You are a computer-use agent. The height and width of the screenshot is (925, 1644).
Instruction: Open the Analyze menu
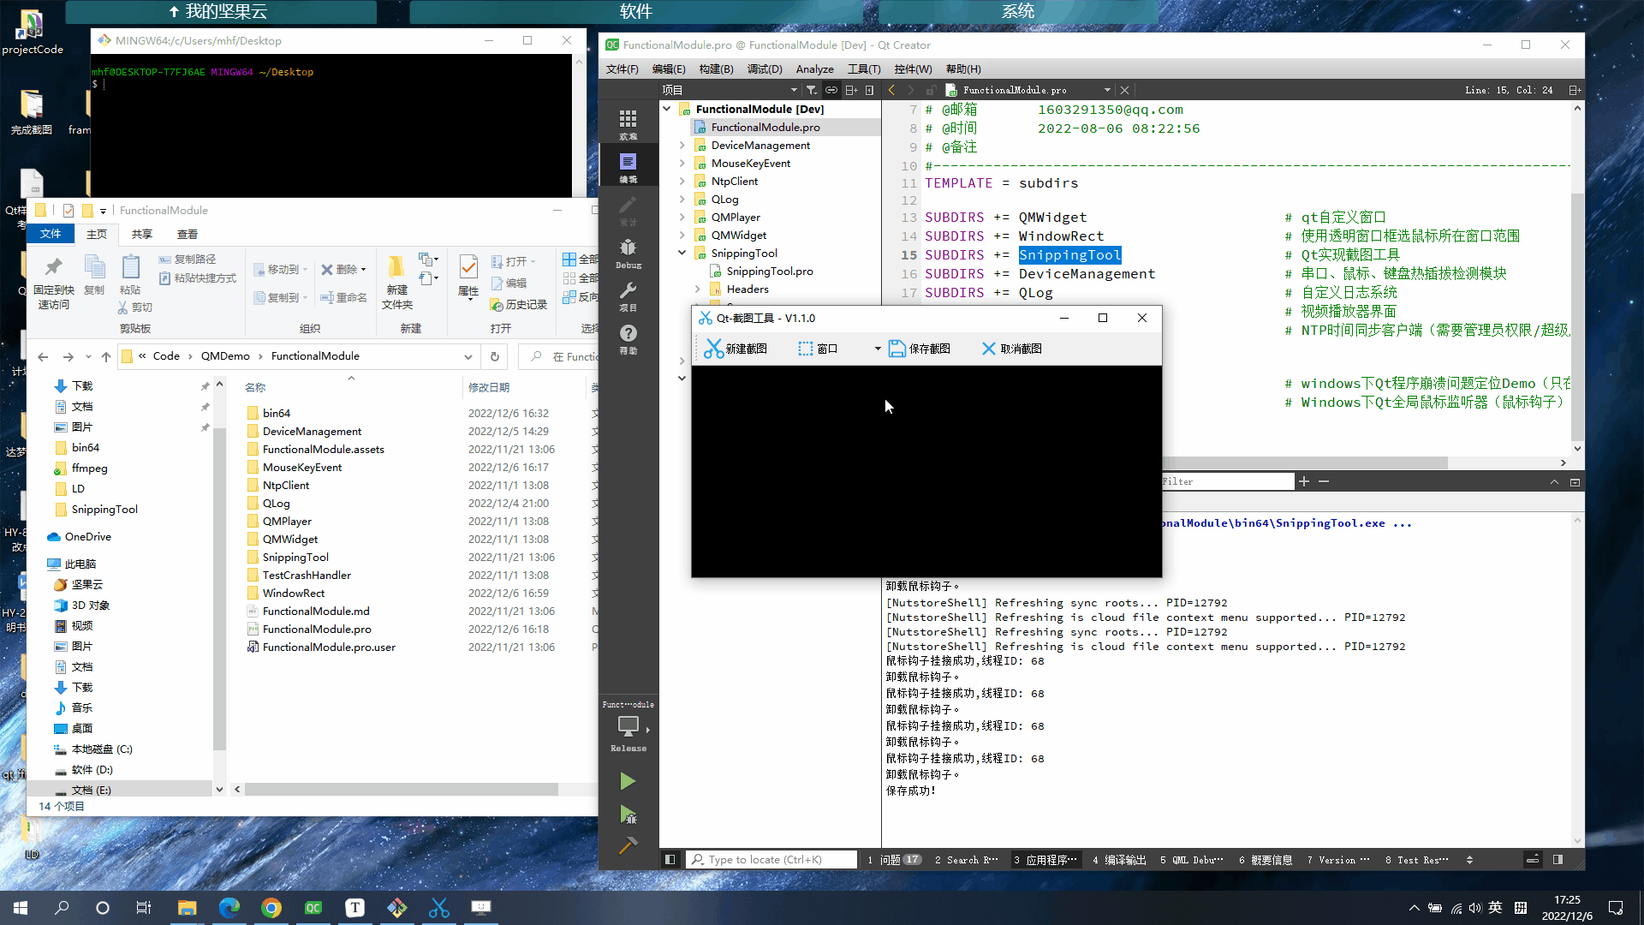tap(814, 69)
